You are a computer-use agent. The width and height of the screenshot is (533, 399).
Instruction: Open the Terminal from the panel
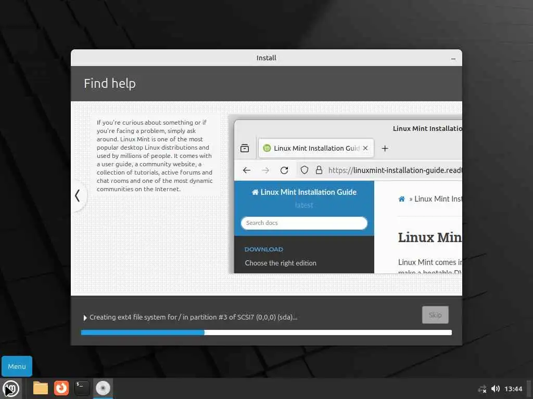(82, 388)
